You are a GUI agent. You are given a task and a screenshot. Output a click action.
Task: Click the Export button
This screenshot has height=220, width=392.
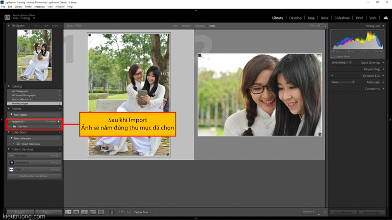pos(48,212)
